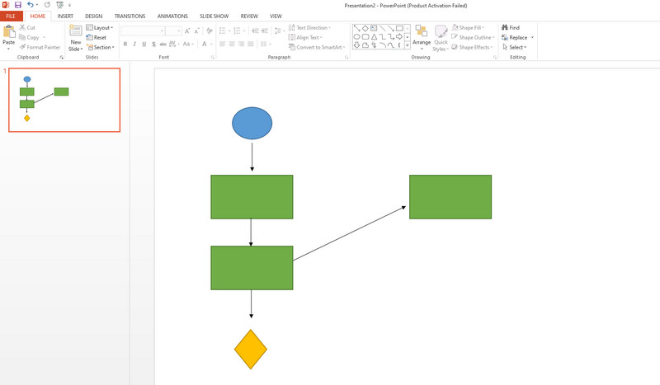Click the Save icon in quick access toolbar
This screenshot has width=660, height=385.
pyautogui.click(x=17, y=5)
